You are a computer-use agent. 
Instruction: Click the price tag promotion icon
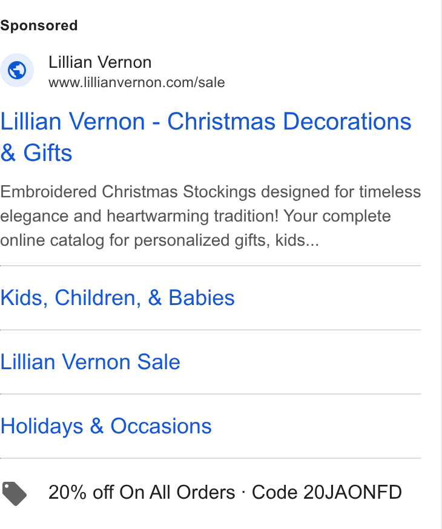(14, 493)
